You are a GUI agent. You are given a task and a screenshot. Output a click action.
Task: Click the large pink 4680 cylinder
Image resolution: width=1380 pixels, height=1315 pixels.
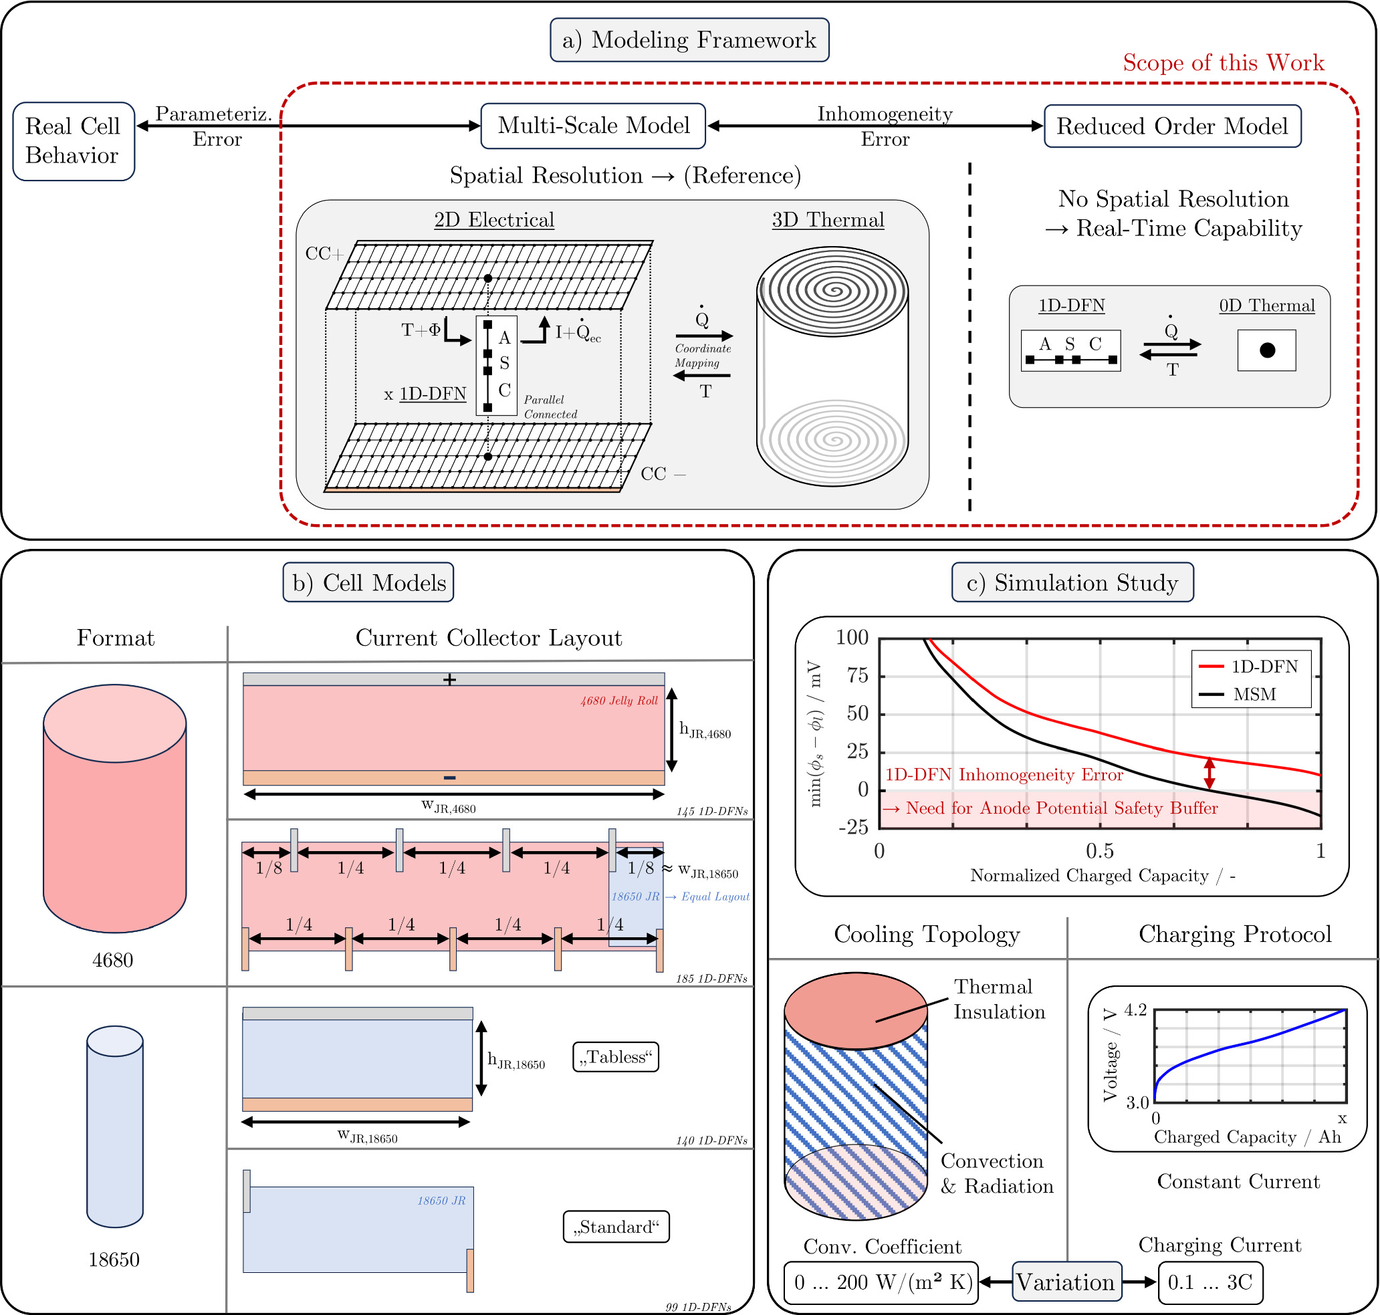click(114, 808)
